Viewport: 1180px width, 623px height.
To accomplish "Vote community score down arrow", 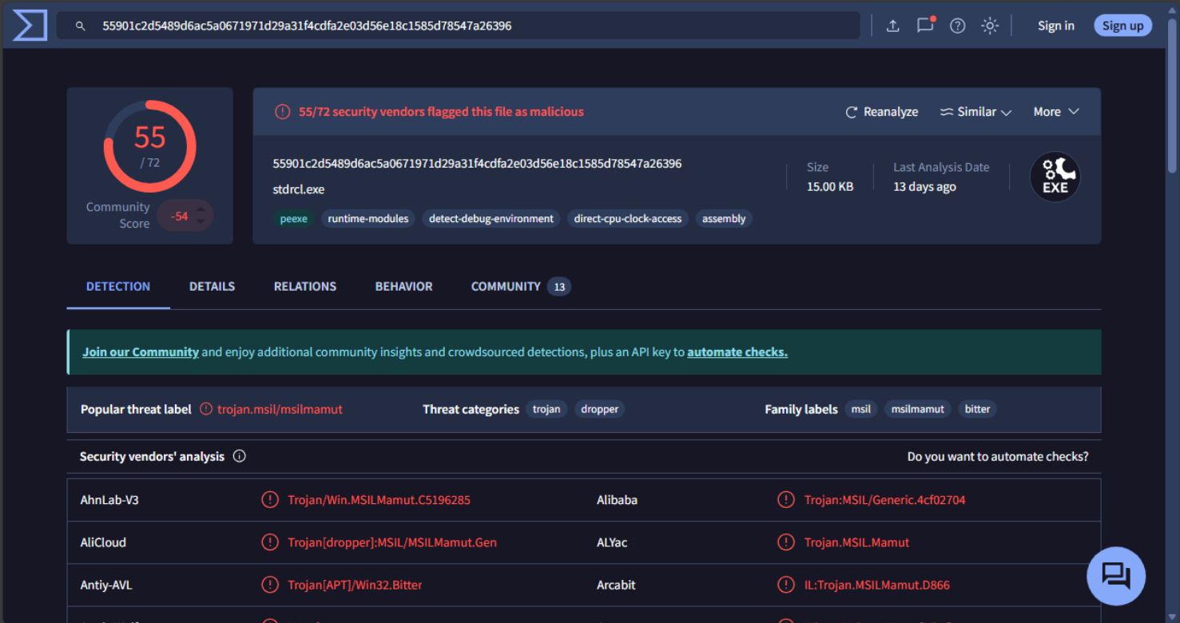I will (201, 221).
